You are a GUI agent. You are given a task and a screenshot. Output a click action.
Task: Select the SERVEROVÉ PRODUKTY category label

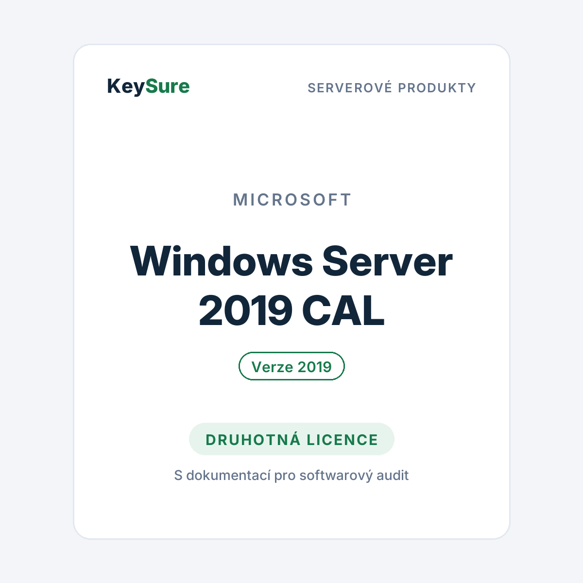[x=392, y=88]
